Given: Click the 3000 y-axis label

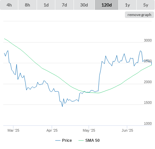Looking at the screenshot, I should pos(148,40).
